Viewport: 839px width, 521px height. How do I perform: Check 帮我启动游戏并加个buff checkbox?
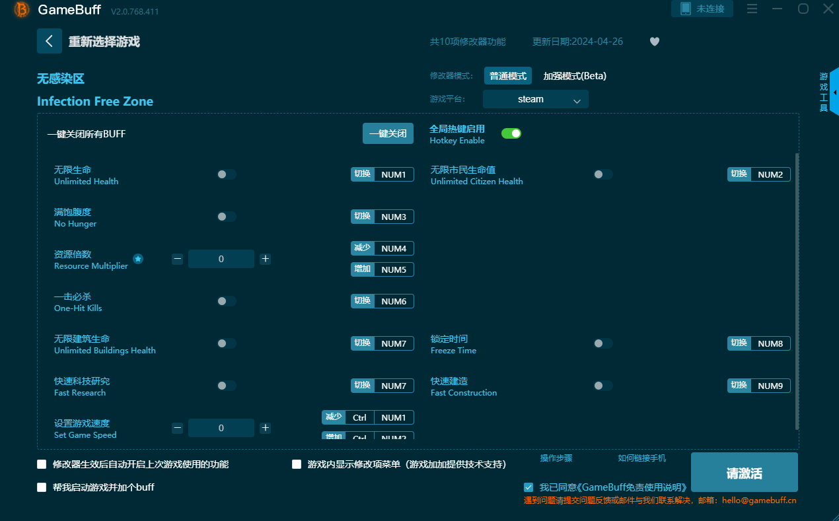point(42,487)
